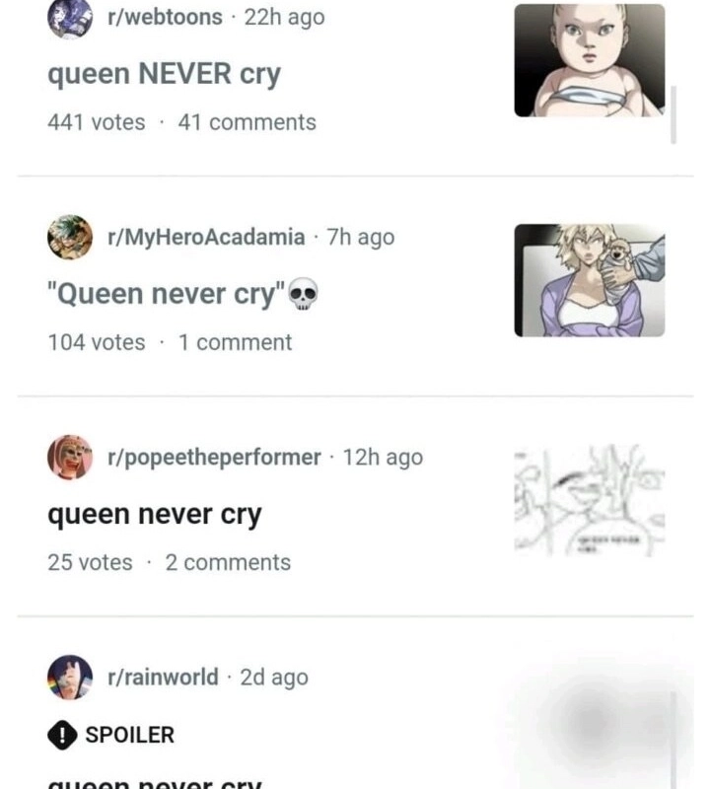Screen dimensions: 710x789
Task: Visit the r/popeetheperformer subreddit link
Action: (x=214, y=458)
